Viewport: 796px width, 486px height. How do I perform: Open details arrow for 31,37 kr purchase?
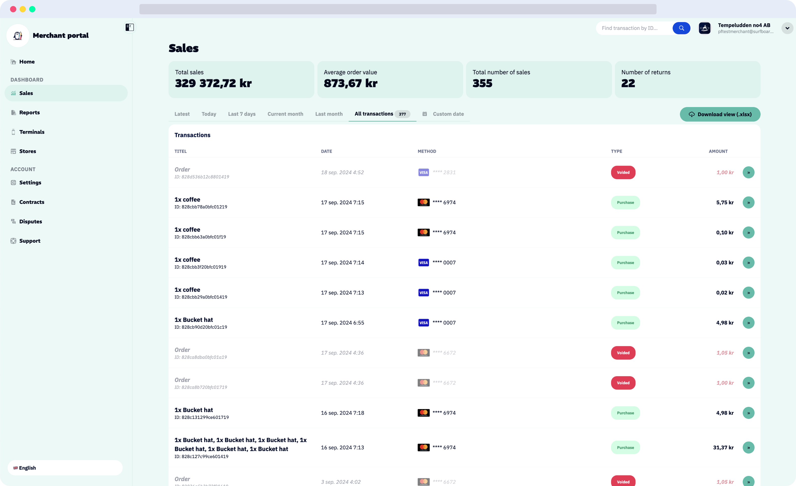(x=749, y=448)
